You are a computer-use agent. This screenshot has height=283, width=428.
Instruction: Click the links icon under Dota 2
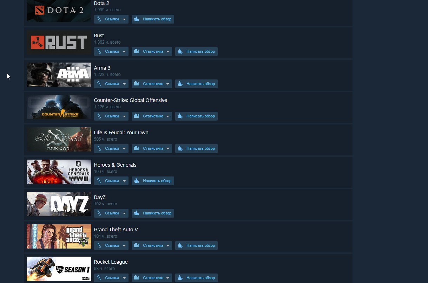point(99,19)
